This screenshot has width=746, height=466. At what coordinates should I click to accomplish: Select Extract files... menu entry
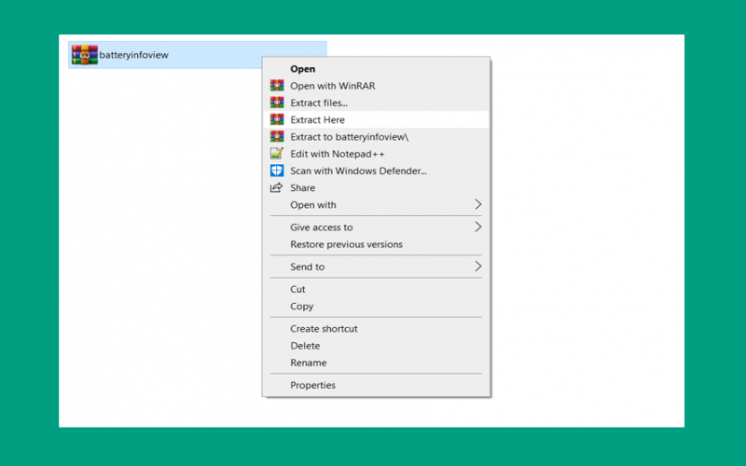(376, 103)
